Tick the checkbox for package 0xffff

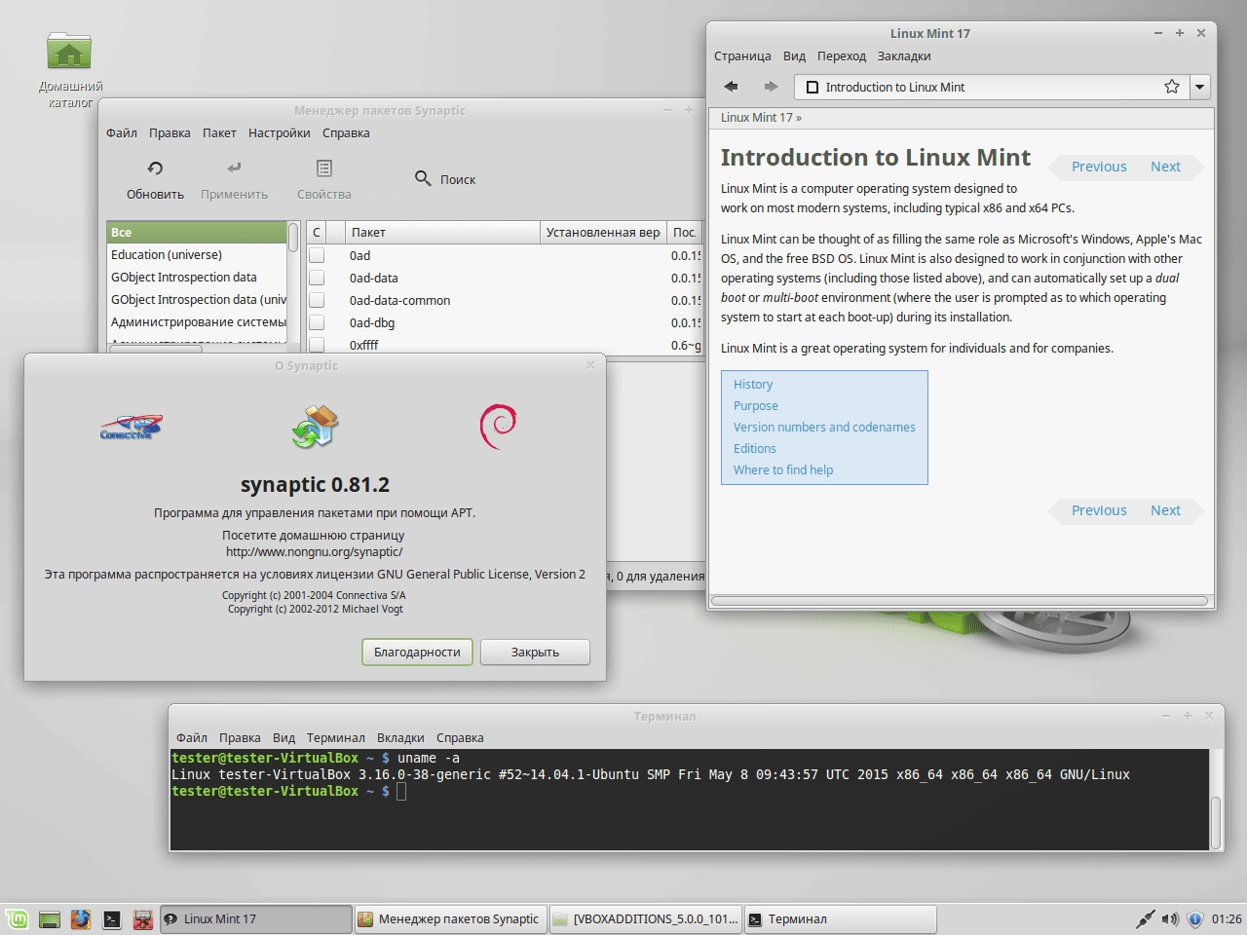(317, 345)
